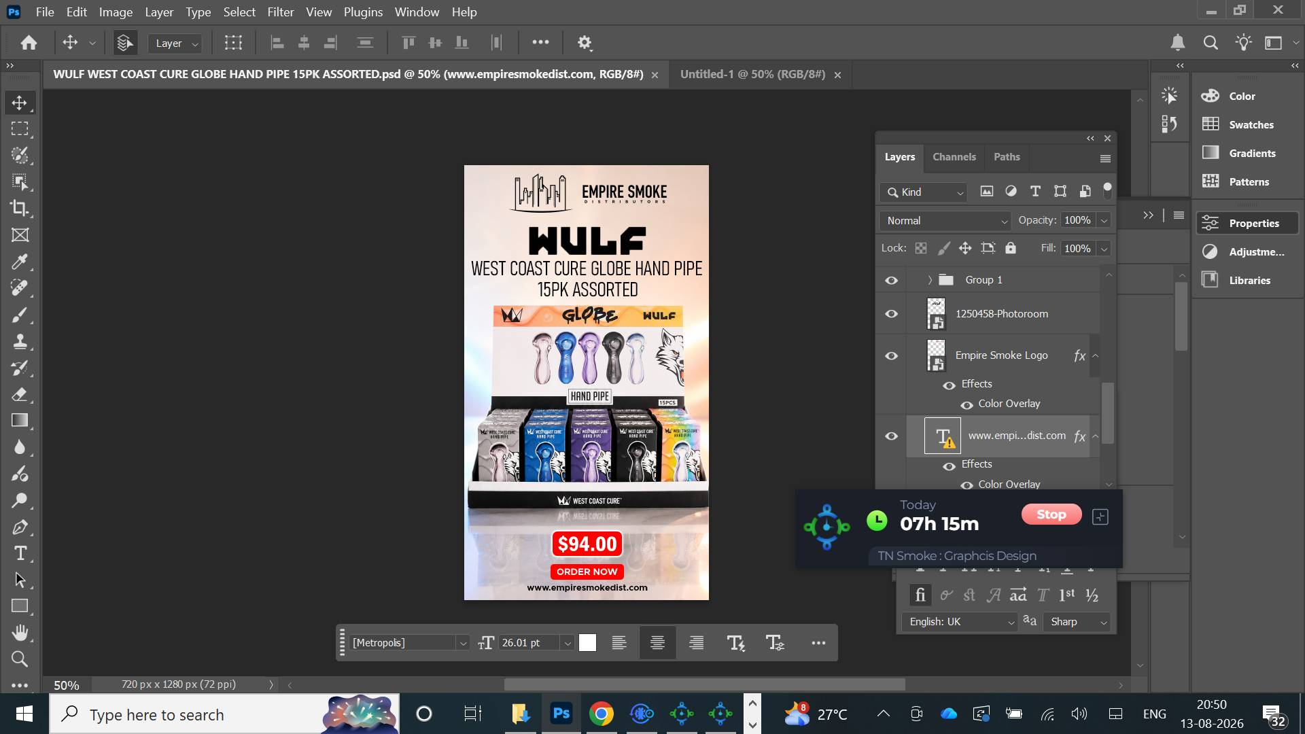Toggle visibility of Group 1 layer

click(891, 280)
